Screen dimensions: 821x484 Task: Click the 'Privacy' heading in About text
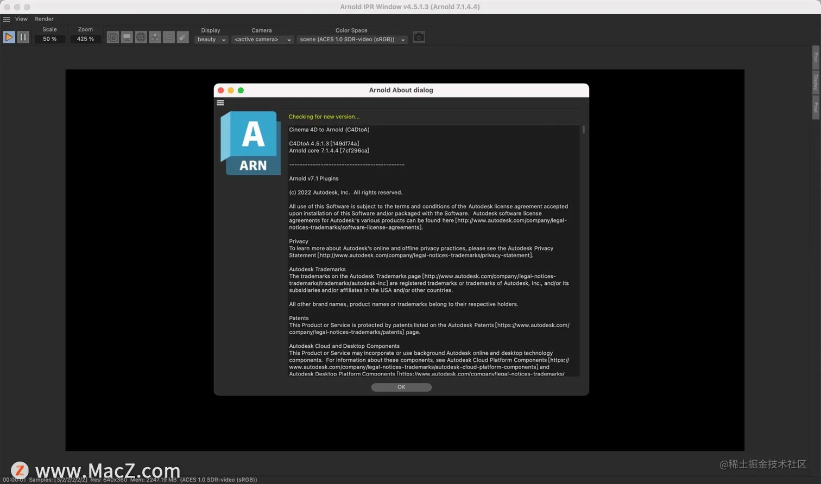(x=299, y=241)
